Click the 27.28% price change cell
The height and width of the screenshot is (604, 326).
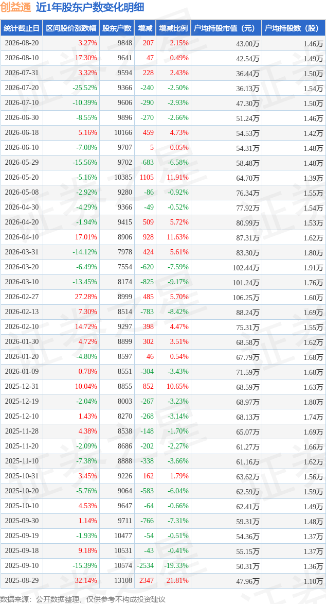pos(87,297)
